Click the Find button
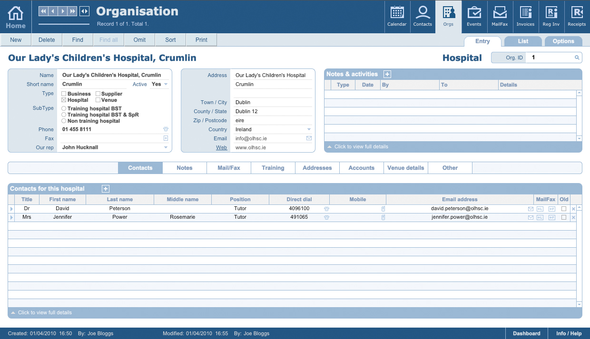Screen dimensions: 590x339 78,40
